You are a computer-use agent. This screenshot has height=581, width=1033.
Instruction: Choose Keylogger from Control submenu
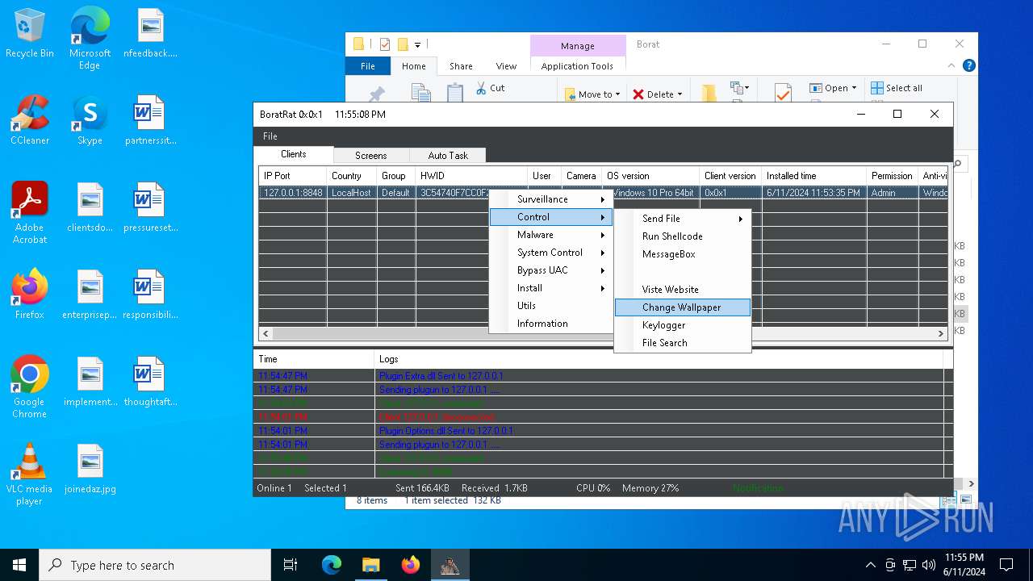click(683, 325)
